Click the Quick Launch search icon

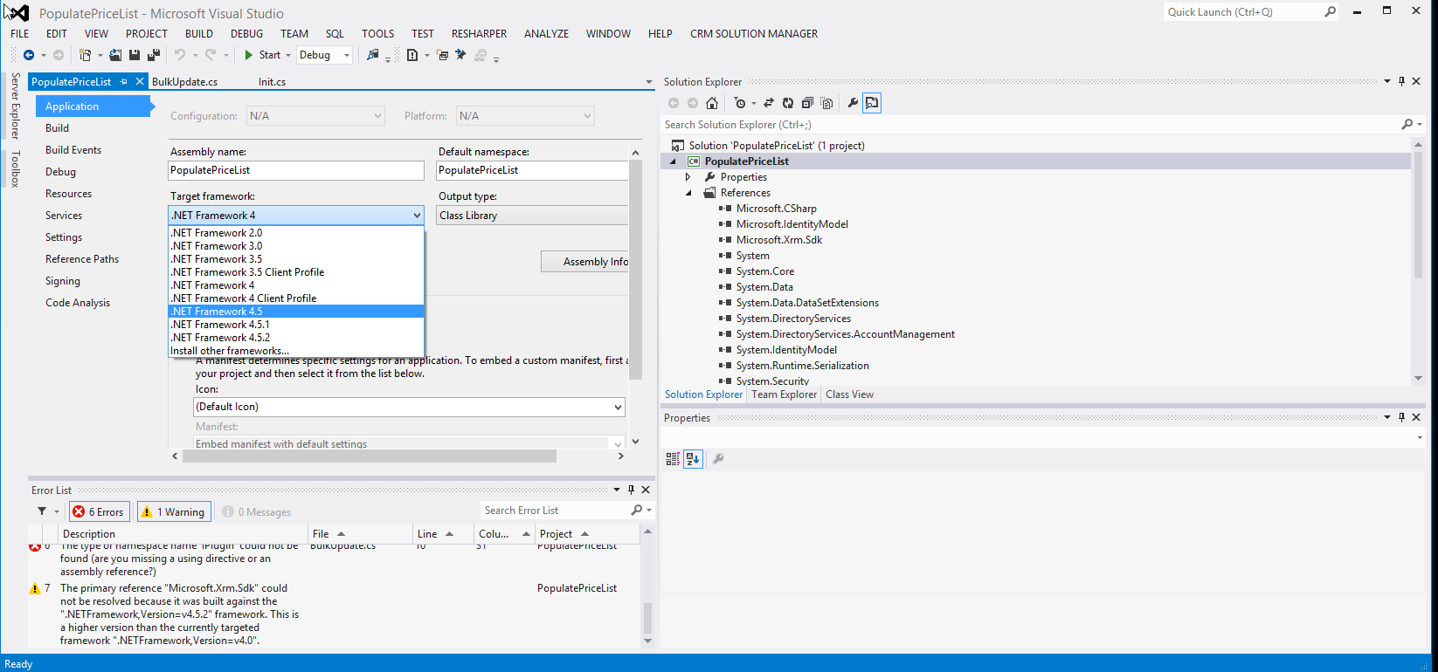1330,12
